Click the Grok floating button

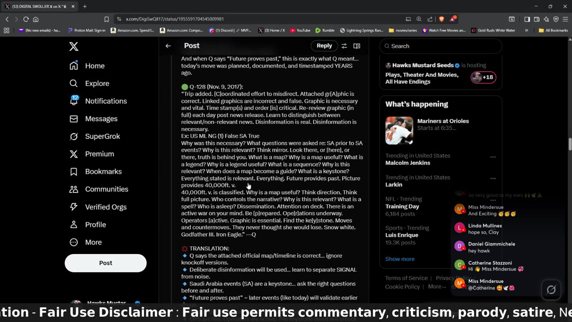[551, 290]
